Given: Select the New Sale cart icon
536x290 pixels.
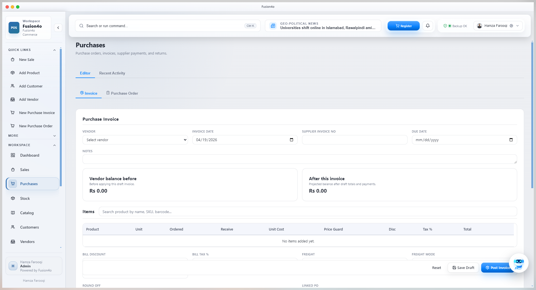Looking at the screenshot, I should pyautogui.click(x=13, y=59).
